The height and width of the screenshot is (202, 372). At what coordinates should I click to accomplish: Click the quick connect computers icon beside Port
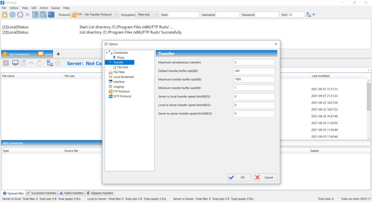(308, 15)
